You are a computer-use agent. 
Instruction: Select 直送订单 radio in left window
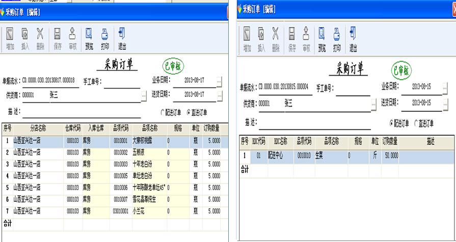tap(189, 112)
